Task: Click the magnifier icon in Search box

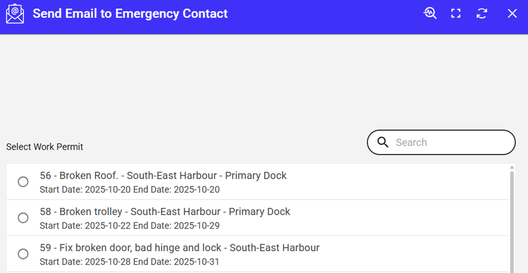Action: click(x=383, y=142)
